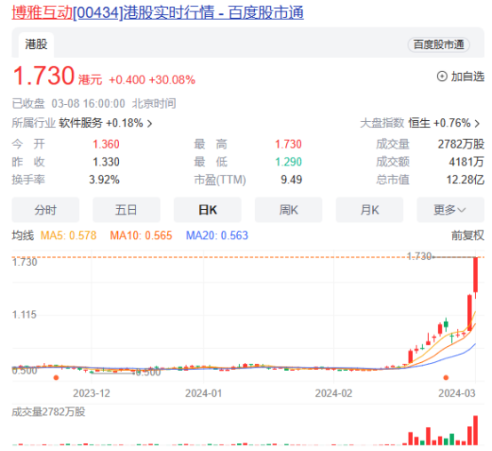Click the MA10: 0.565 indicator

(141, 236)
